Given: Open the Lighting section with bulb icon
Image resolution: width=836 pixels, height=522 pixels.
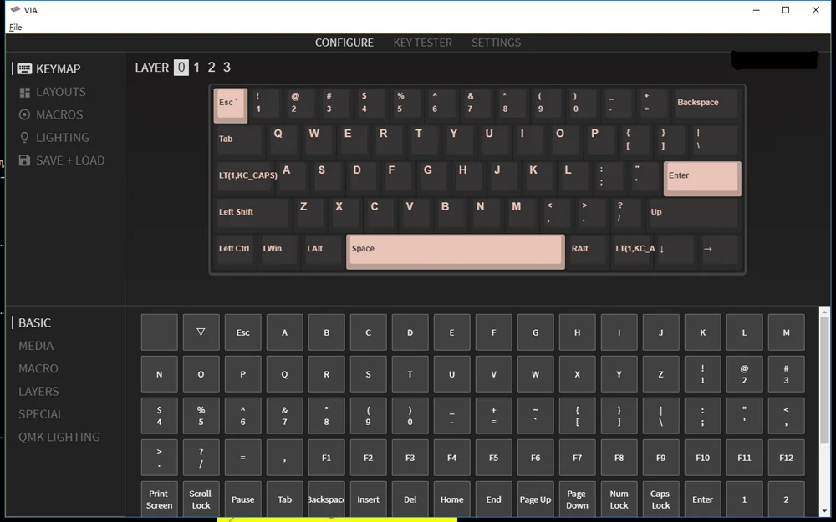Looking at the screenshot, I should pos(54,138).
